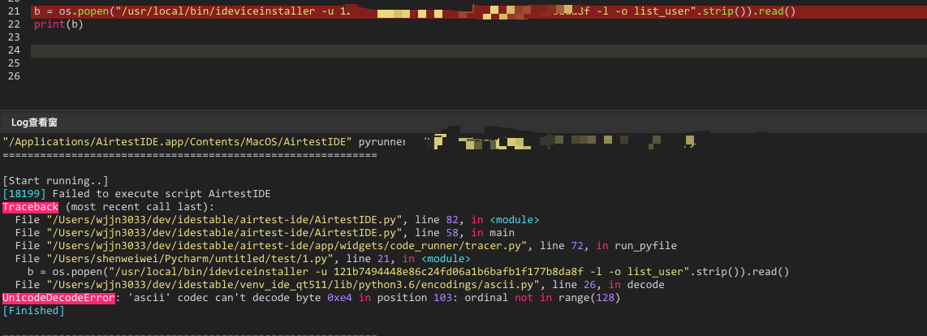Viewport: 927px width, 336px height.
Task: Click the [Finished] log line
Action: [x=34, y=311]
